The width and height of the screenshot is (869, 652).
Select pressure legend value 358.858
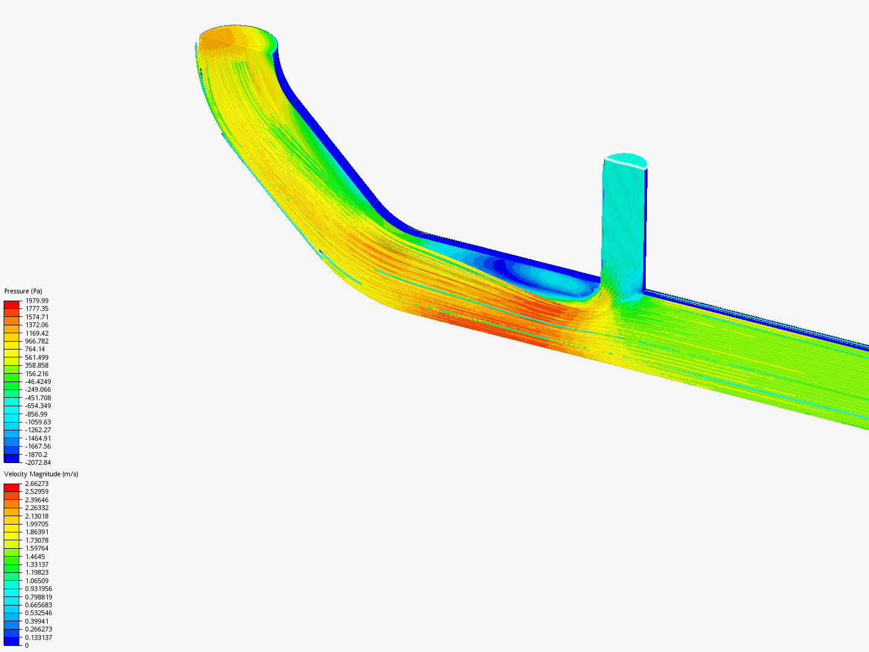tap(37, 365)
